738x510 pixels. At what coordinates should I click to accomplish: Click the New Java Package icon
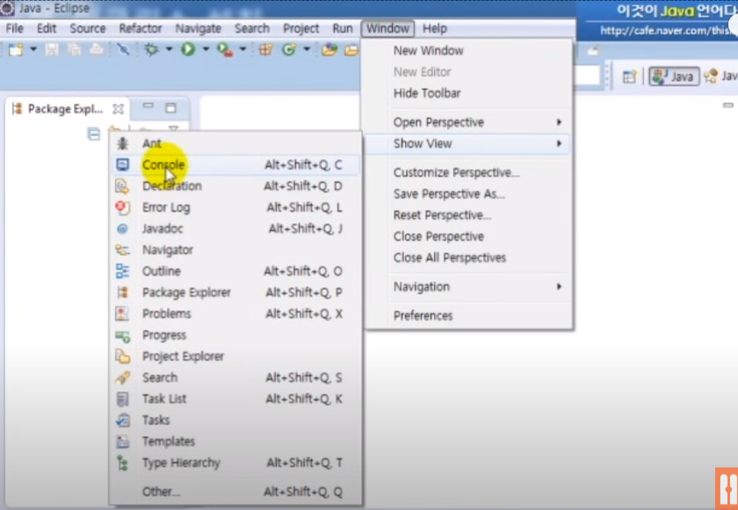point(266,49)
